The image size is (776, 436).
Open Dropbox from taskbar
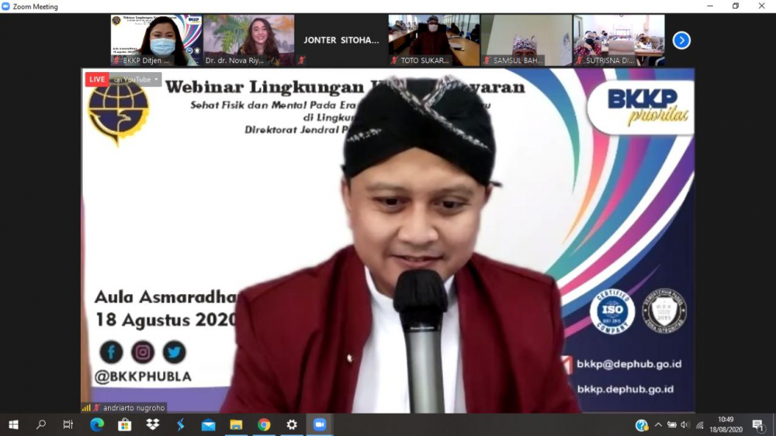[152, 424]
